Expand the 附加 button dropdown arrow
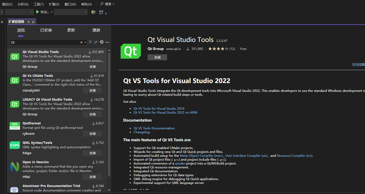Image resolution: width=365 pixels, height=194 pixels. (52, 12)
